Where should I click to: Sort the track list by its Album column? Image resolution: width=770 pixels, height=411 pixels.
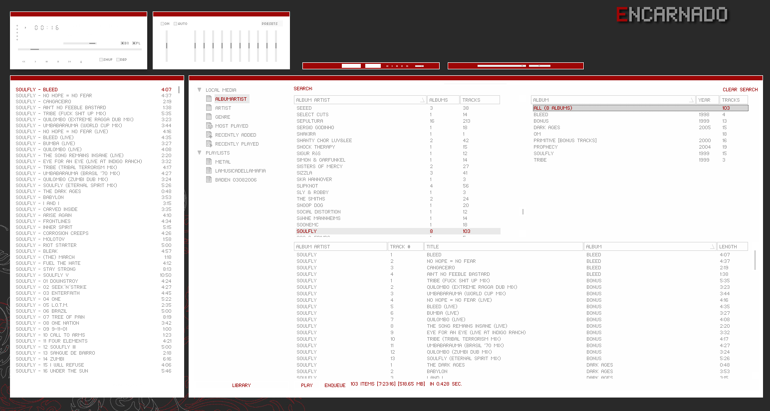[x=650, y=246]
